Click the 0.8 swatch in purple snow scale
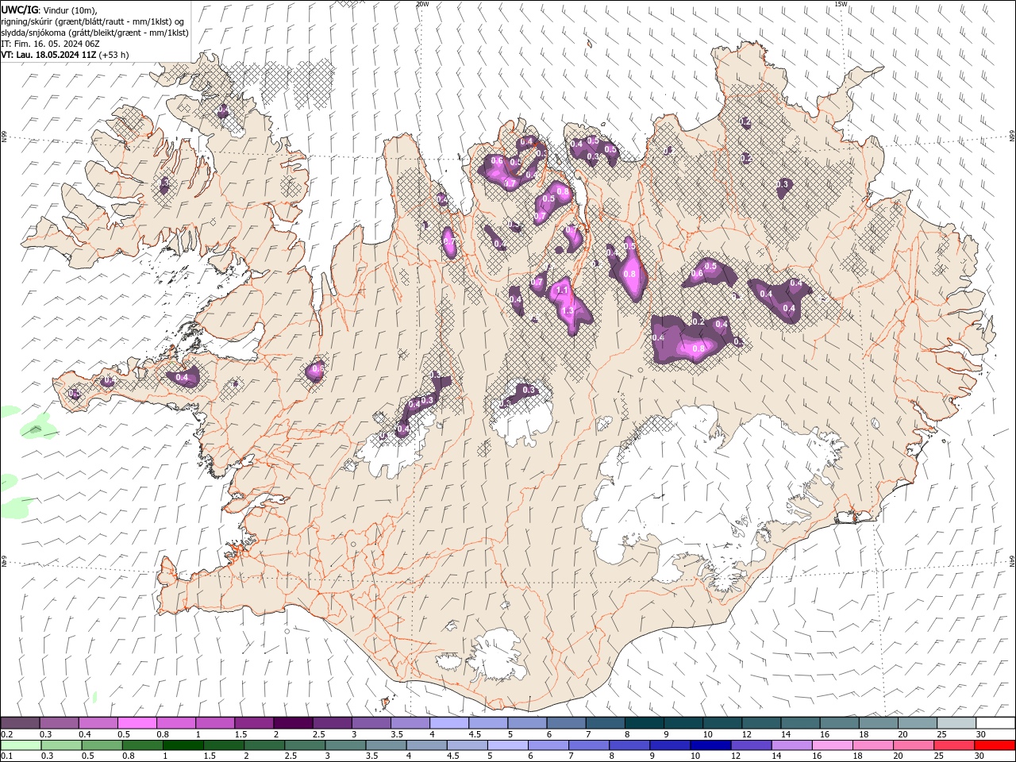1016x762 pixels. tap(176, 722)
